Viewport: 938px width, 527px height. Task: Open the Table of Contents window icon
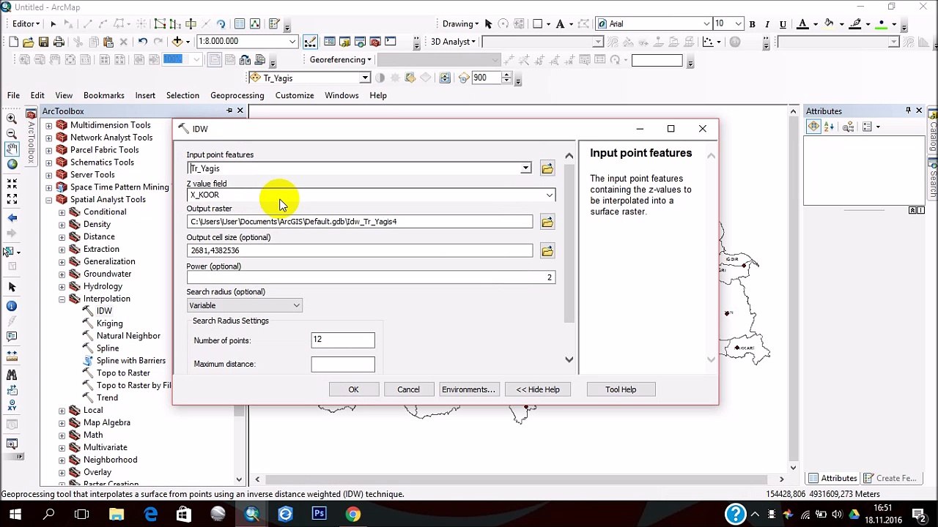click(x=330, y=42)
